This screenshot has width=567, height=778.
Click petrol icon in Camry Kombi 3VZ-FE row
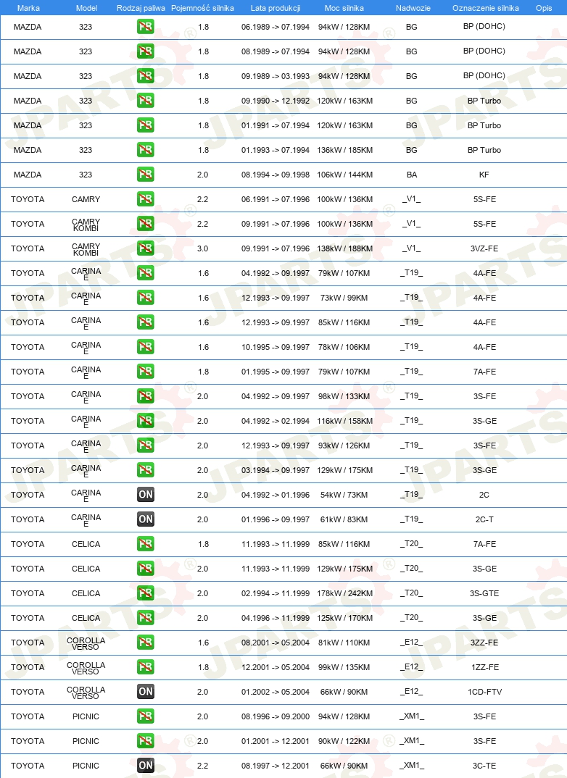coord(146,248)
